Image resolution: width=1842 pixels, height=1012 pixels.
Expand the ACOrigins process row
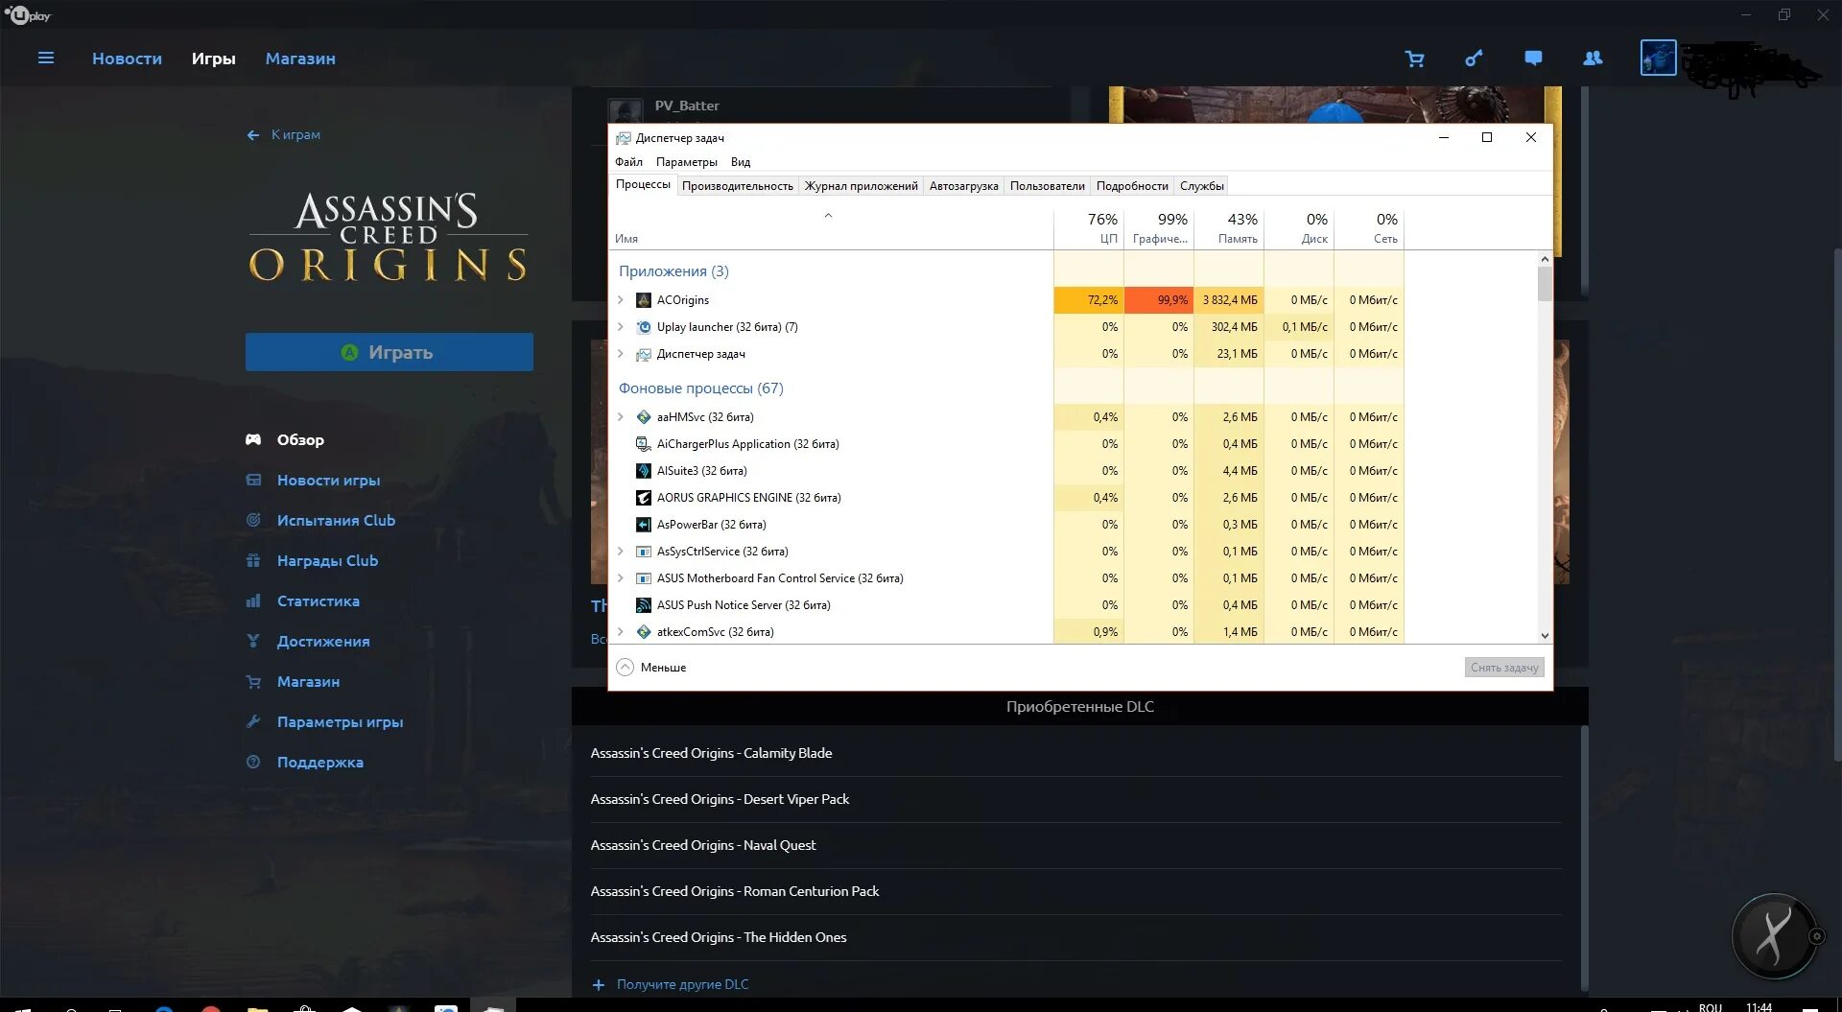click(x=621, y=300)
